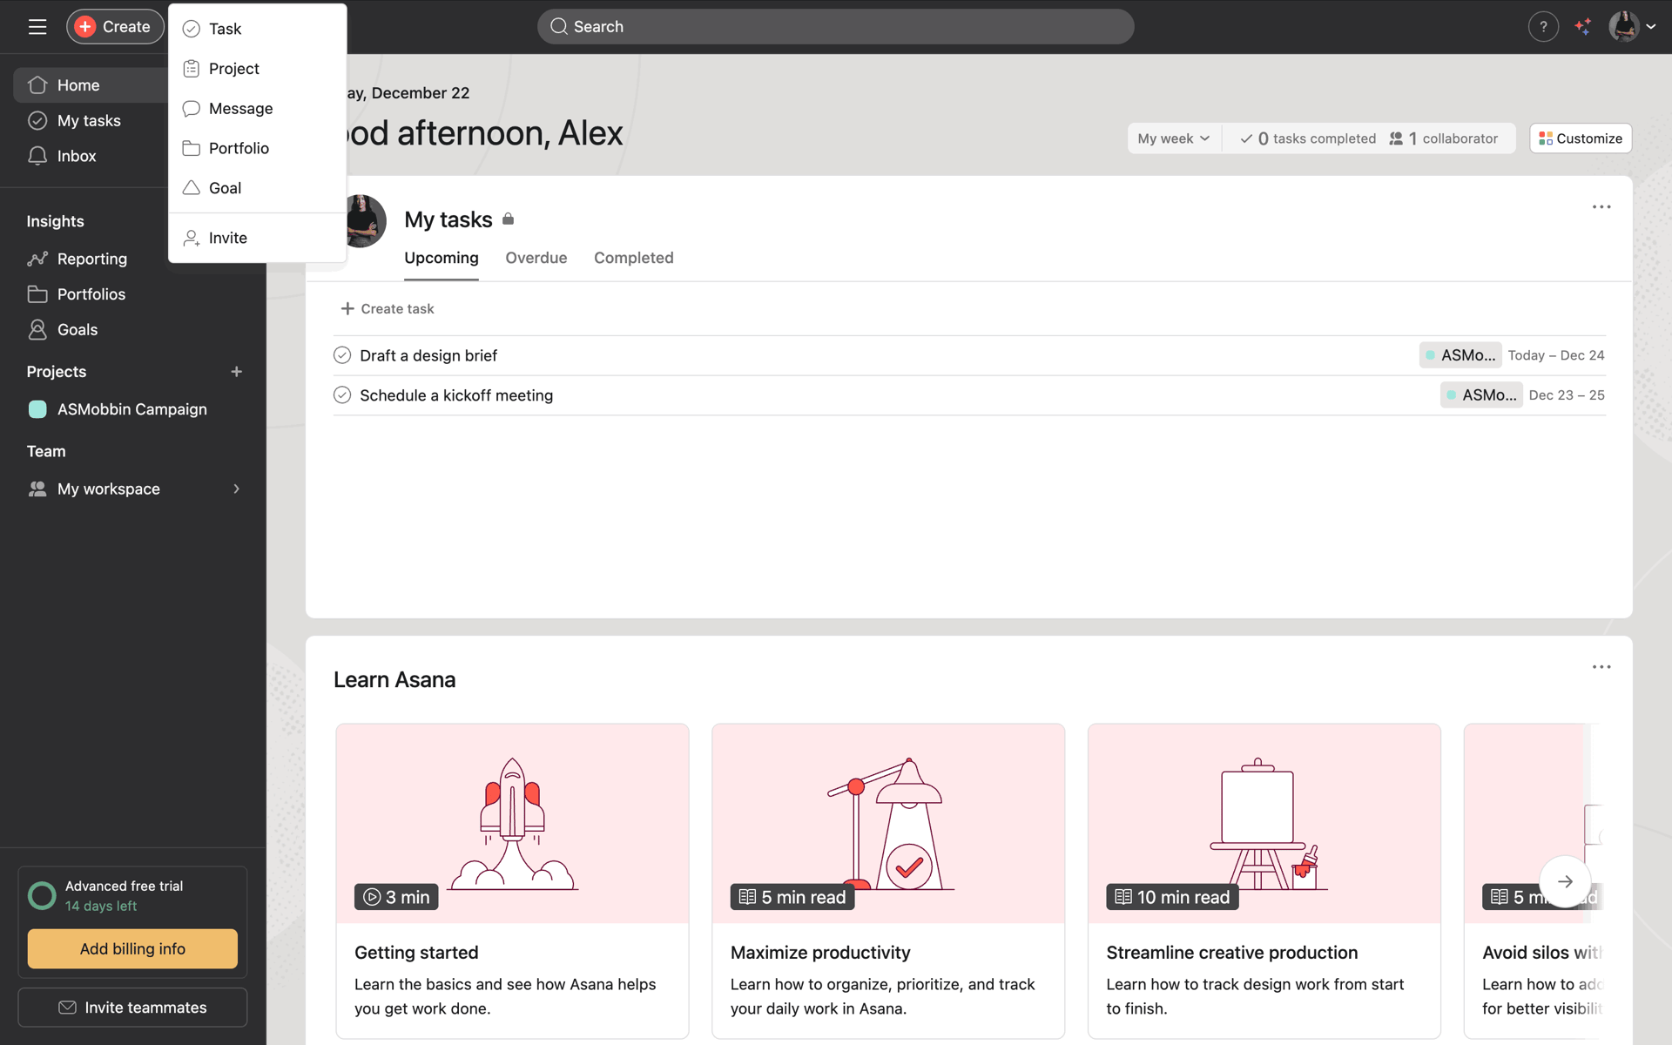Choose Message in the Create menu
The height and width of the screenshot is (1045, 1672).
point(258,108)
